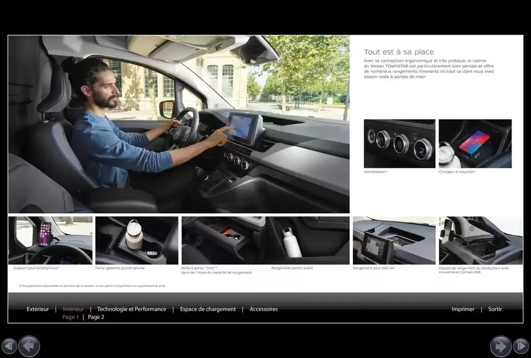This screenshot has width=531, height=358.
Task: Switch to Page 1
Action: tap(70, 317)
